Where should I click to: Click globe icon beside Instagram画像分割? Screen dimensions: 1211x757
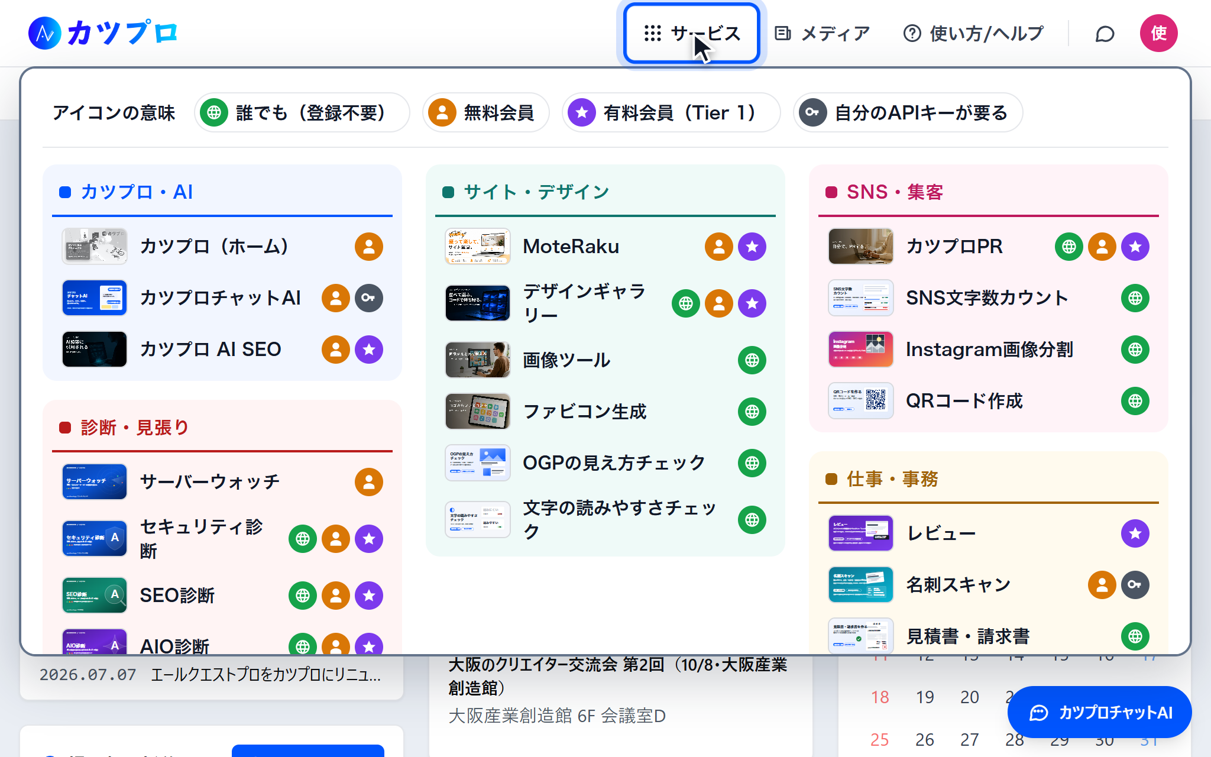1135,350
